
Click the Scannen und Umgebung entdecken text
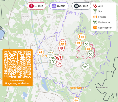[x=17, y=82]
